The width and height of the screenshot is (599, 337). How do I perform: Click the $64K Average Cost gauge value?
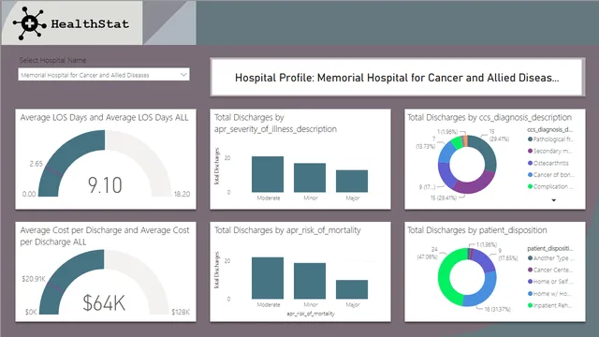point(104,303)
